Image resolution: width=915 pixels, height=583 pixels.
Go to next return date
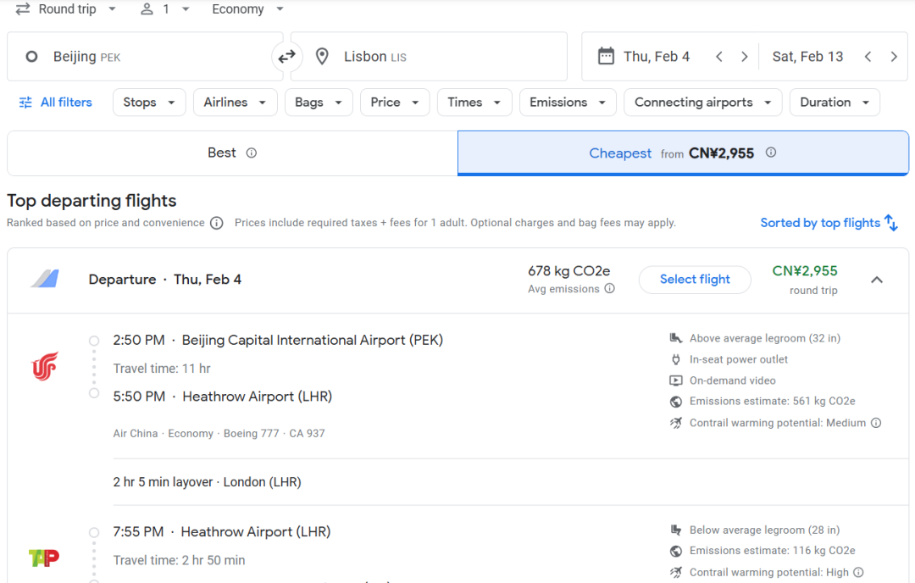(894, 57)
